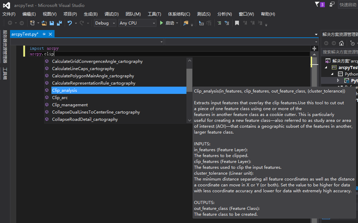
Task: Click the Solution Explorer back arrow
Action: [x=326, y=43]
